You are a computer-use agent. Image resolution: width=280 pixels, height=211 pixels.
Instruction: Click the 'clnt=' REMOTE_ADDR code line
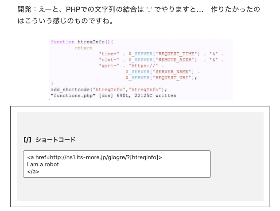pos(159,59)
